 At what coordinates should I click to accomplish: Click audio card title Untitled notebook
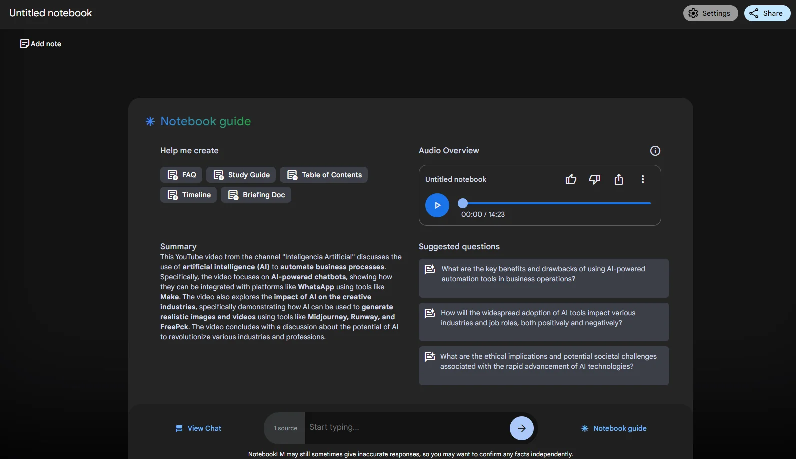click(x=456, y=179)
